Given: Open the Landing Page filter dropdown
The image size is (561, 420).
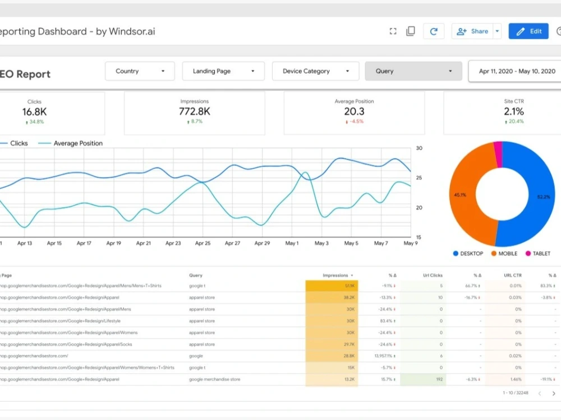Looking at the screenshot, I should 223,71.
